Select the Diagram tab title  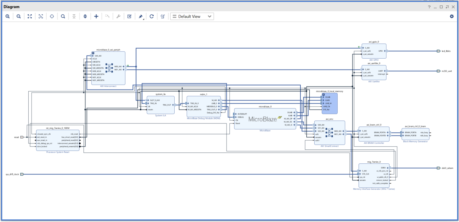tap(11, 7)
